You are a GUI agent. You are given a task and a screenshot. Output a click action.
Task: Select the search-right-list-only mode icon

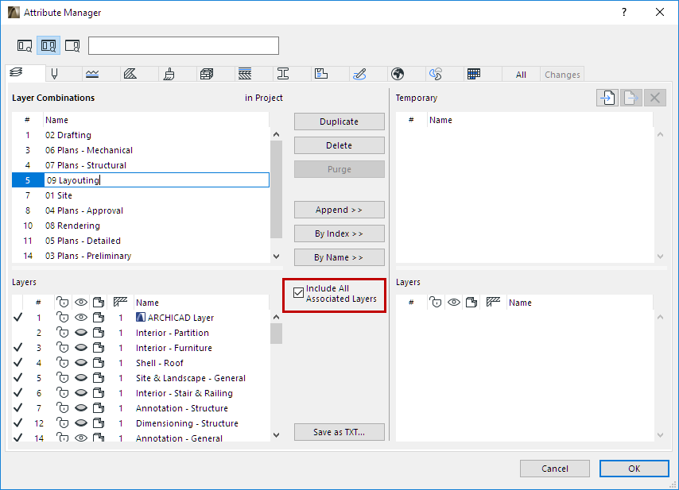tap(72, 45)
